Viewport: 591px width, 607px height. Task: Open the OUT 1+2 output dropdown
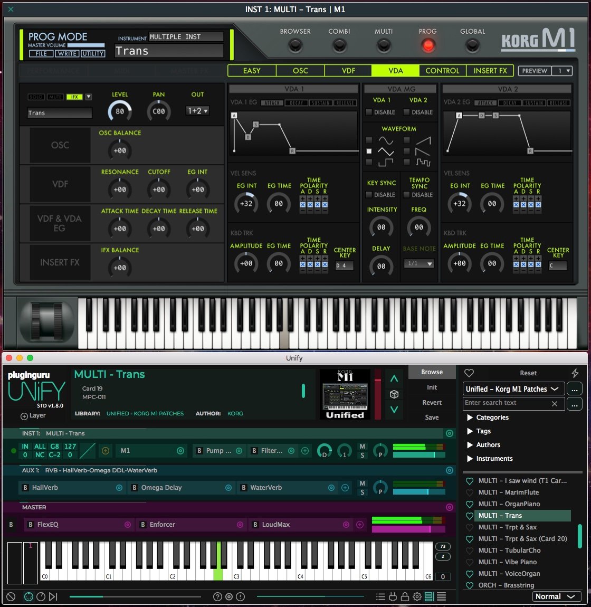point(197,111)
